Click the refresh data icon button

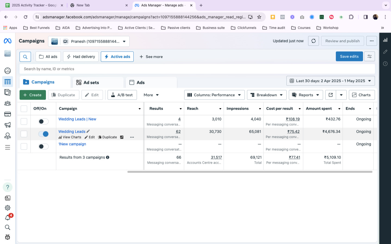(x=313, y=41)
